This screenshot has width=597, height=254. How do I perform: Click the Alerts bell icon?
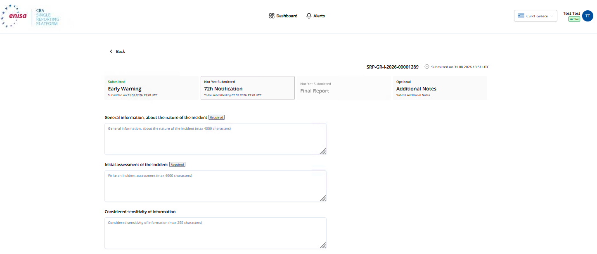(309, 16)
